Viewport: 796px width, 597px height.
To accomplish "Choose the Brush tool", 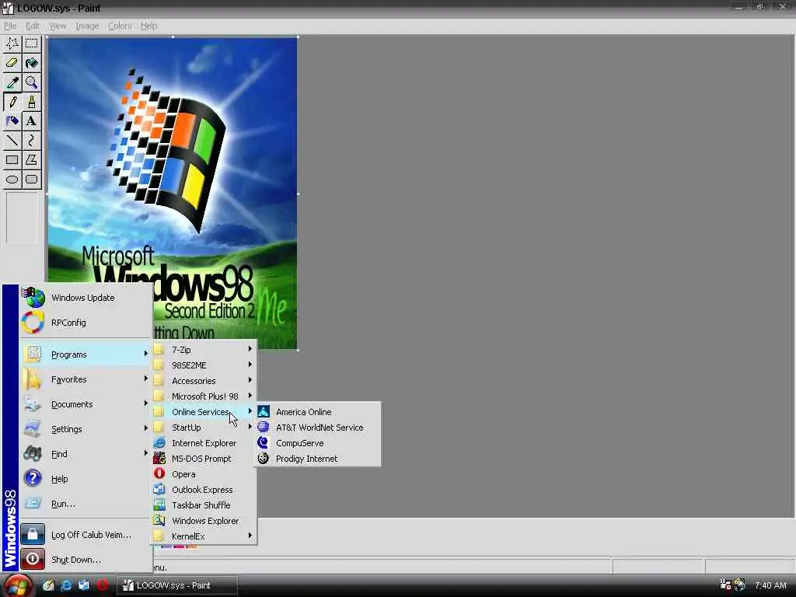I will 31,102.
